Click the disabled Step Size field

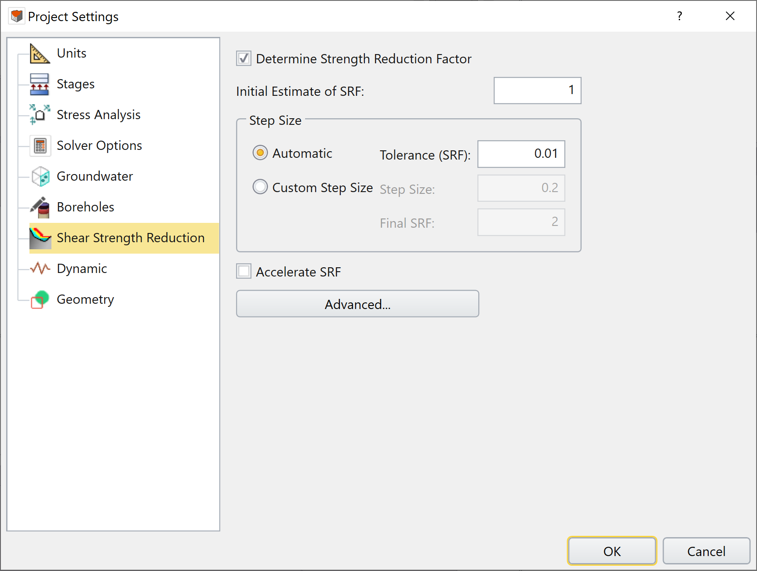521,188
